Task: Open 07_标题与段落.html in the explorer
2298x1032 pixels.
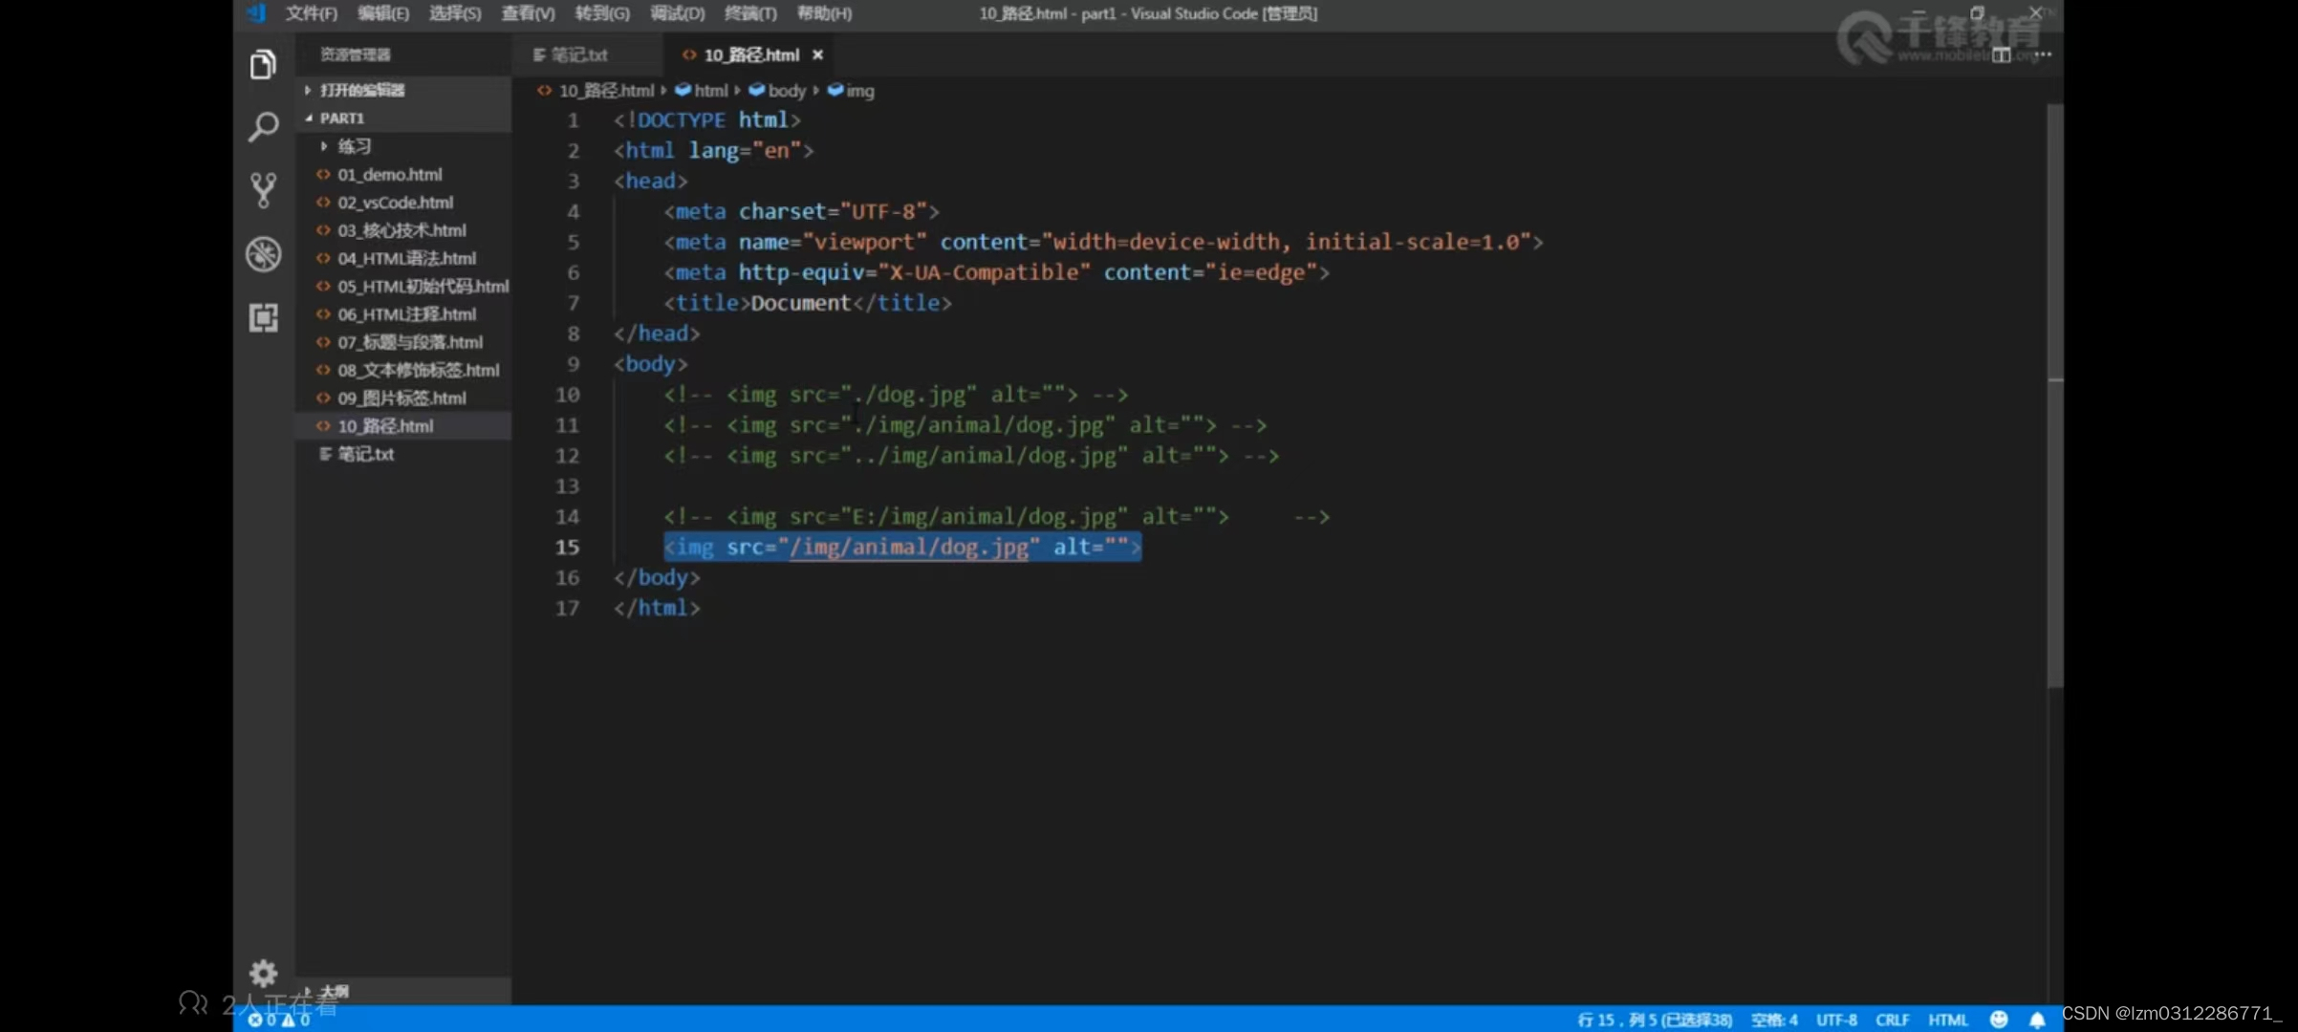Action: (403, 342)
